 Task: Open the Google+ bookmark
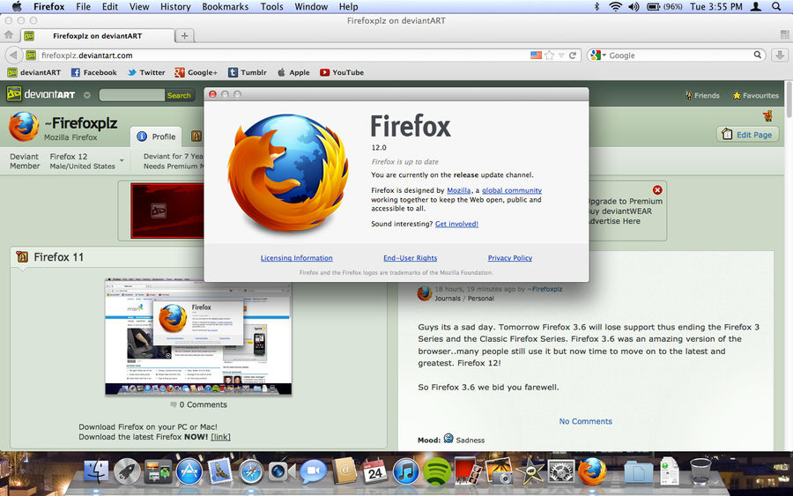click(196, 72)
